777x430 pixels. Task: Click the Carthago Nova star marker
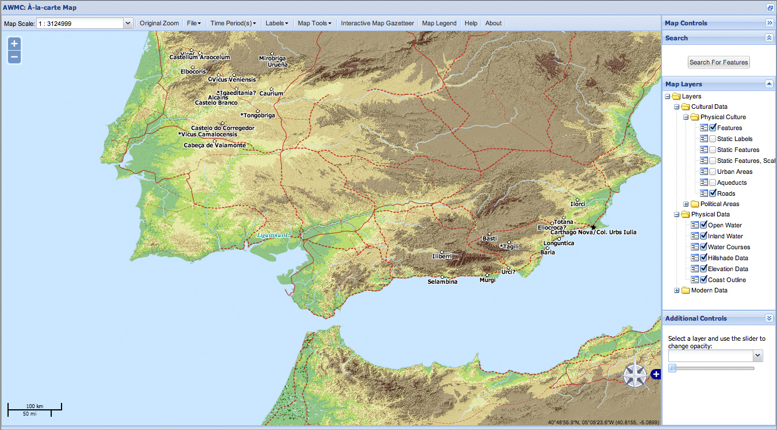[x=594, y=227]
